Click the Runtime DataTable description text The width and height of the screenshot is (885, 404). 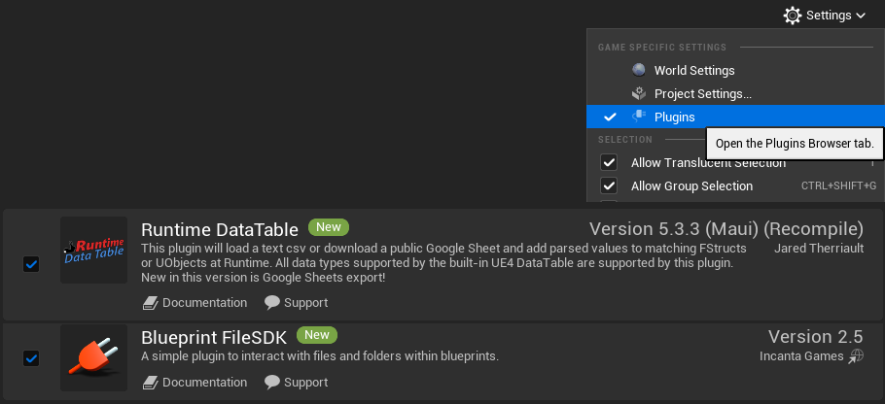point(443,263)
